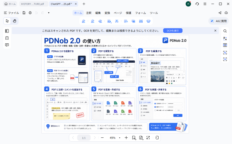This screenshot has height=144, width=232.
Task: Open the 変換 ribbon tab
Action: coord(107,13)
